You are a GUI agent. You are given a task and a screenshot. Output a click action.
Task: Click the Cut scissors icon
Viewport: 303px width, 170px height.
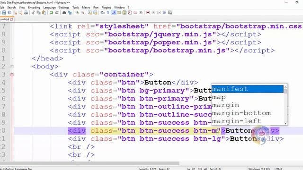pyautogui.click(x=33, y=13)
